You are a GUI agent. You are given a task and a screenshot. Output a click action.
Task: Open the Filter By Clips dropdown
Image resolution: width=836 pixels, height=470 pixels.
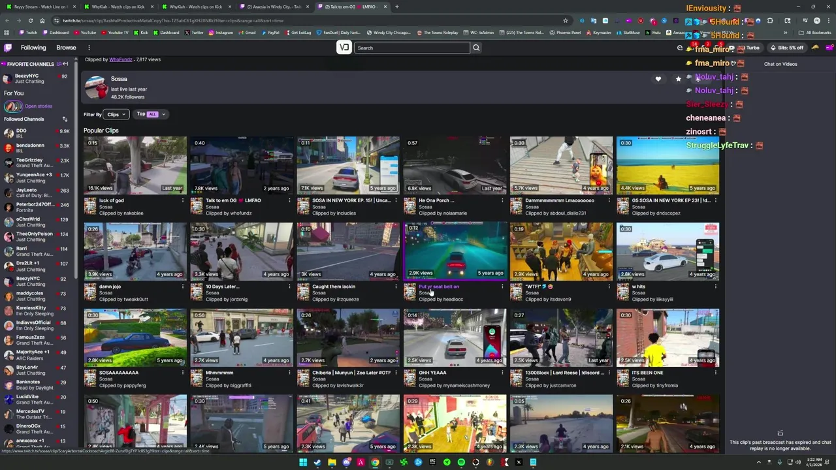(116, 114)
